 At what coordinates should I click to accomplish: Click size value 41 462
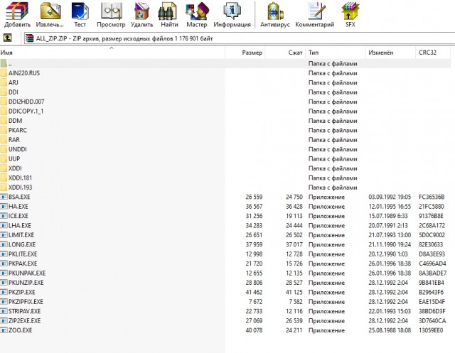(254, 292)
